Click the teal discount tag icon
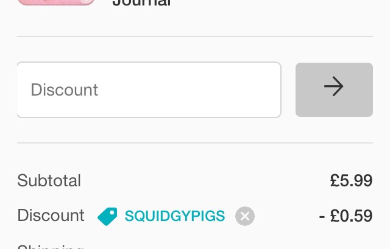The height and width of the screenshot is (249, 390). pos(107,216)
